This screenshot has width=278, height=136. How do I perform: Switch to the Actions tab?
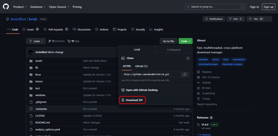(x=102, y=29)
